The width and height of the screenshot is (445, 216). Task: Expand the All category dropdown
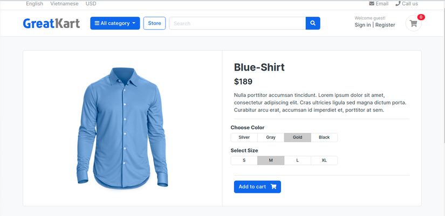click(115, 23)
